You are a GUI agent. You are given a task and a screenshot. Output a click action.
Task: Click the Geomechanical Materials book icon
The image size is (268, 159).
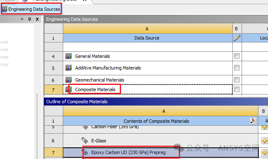pyautogui.click(x=69, y=79)
